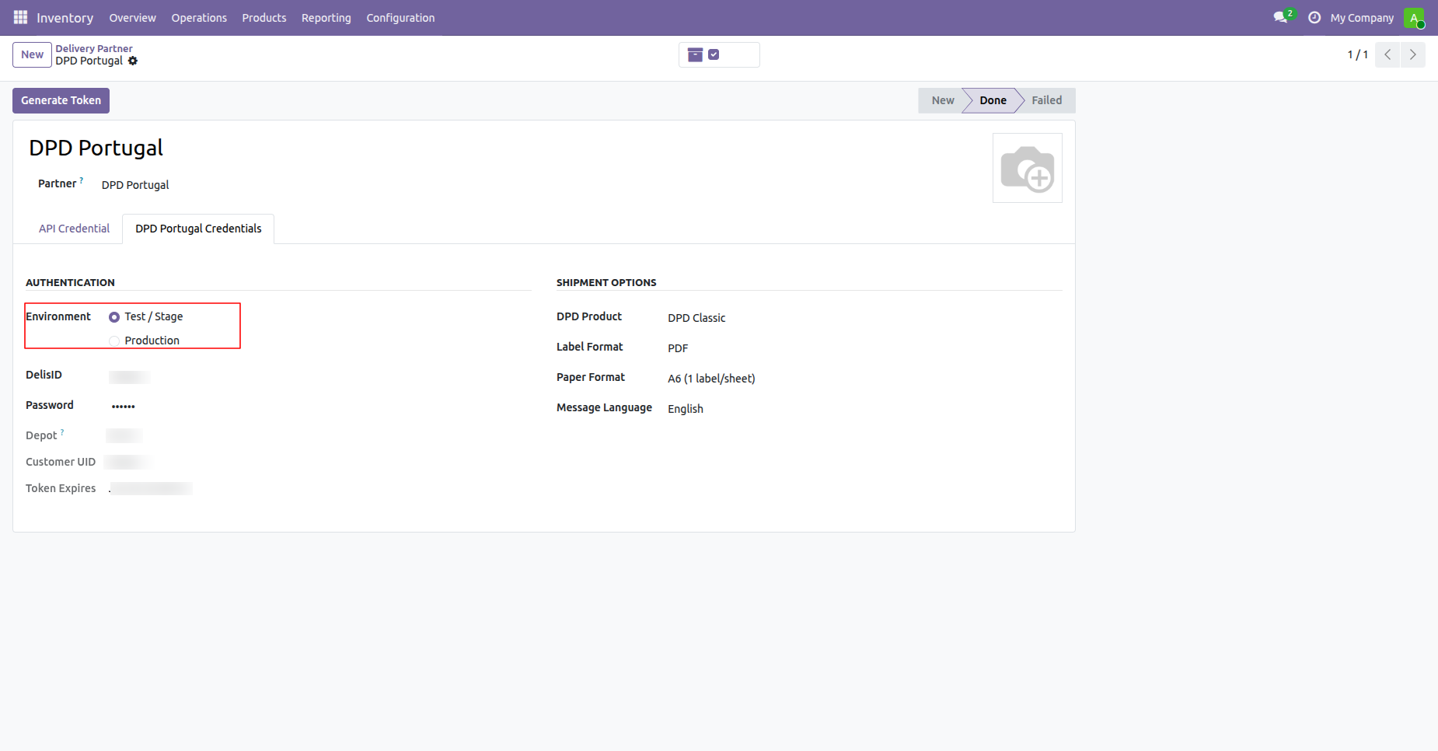
Task: Select the Test / Stage environment radio
Action: click(114, 317)
